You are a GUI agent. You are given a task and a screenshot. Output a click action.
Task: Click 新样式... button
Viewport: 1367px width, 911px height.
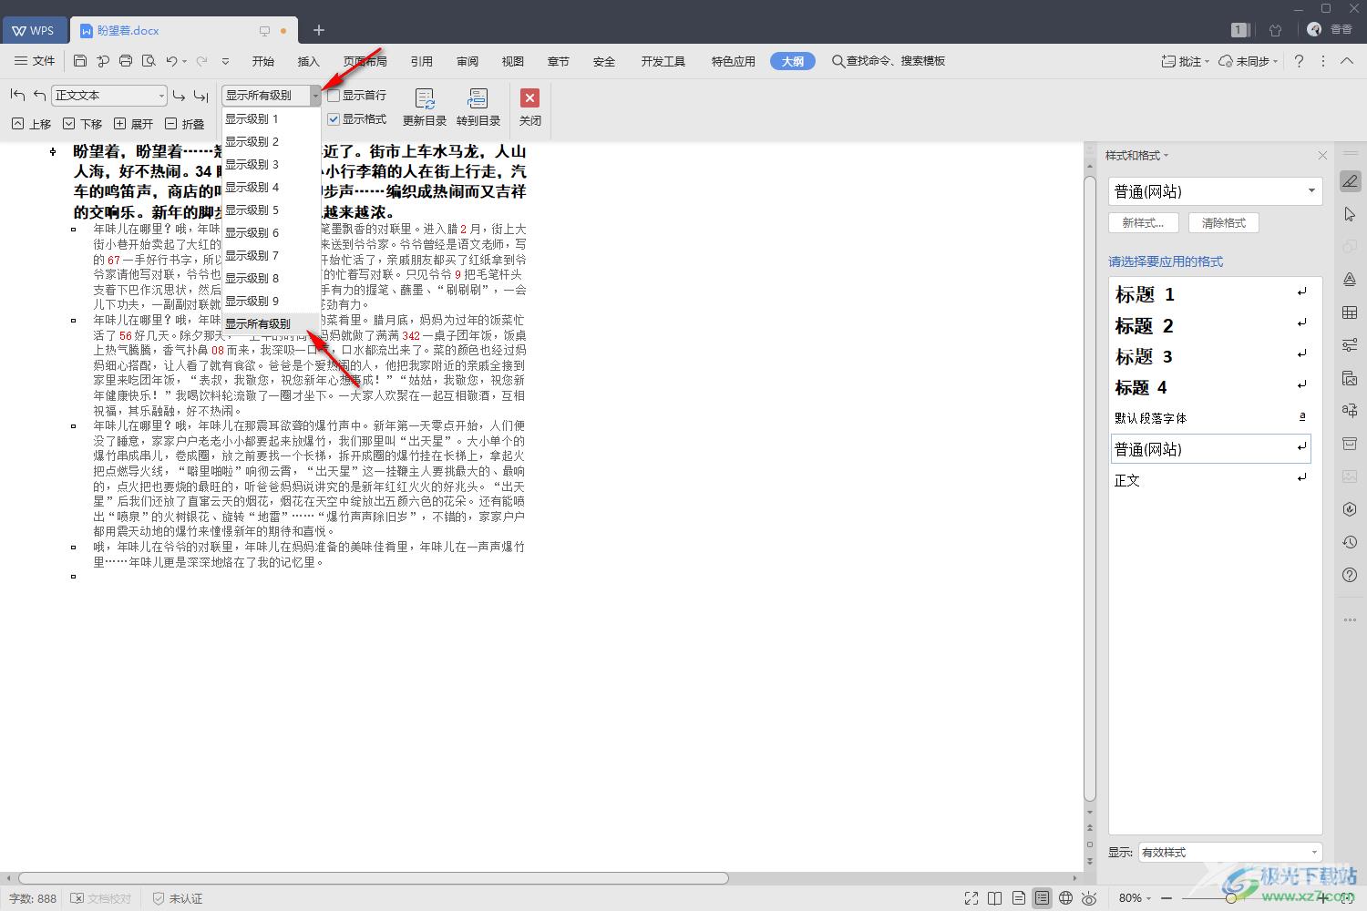(x=1143, y=223)
